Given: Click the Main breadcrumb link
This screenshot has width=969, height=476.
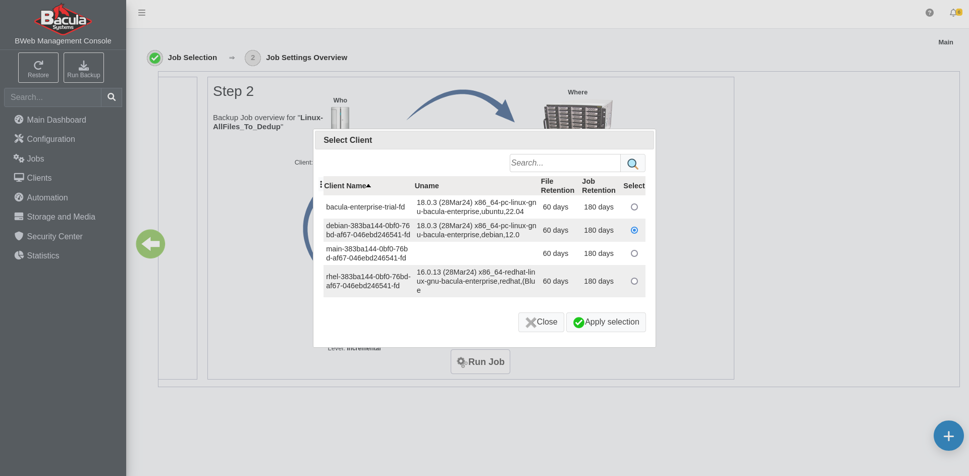Looking at the screenshot, I should pyautogui.click(x=946, y=42).
